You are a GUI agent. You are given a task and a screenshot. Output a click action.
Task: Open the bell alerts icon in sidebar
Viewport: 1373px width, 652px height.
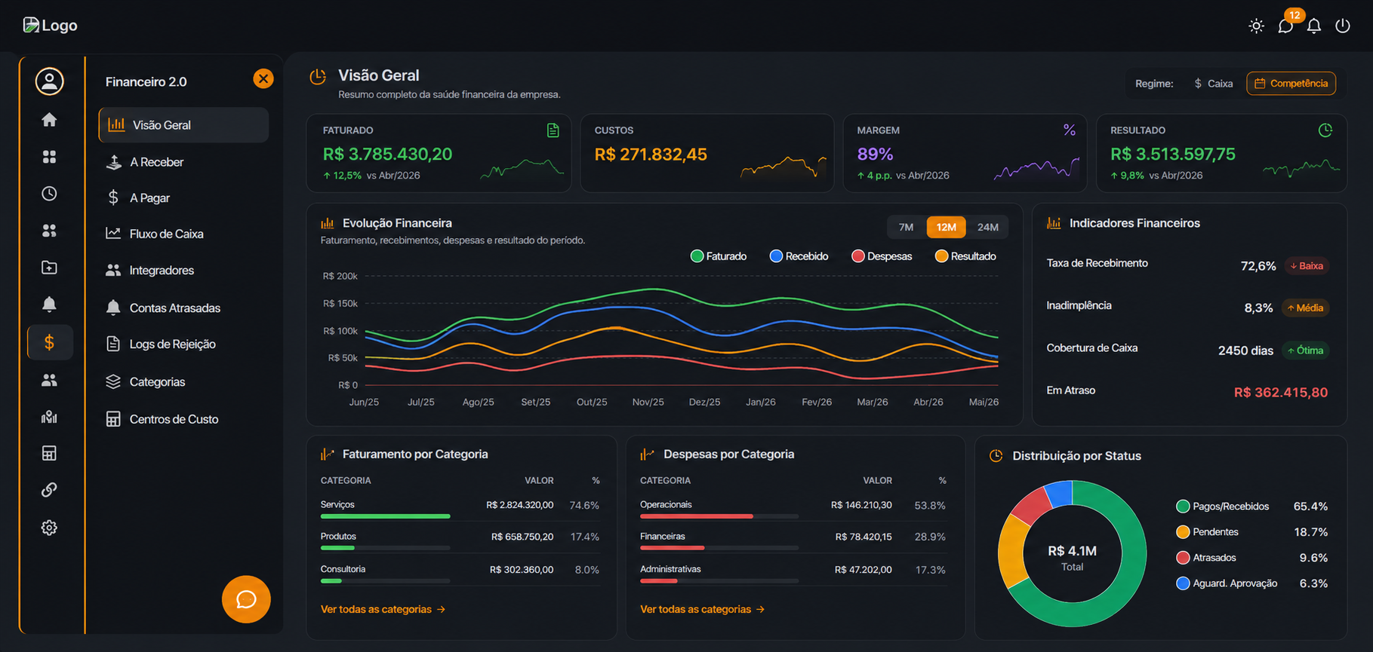[49, 305]
